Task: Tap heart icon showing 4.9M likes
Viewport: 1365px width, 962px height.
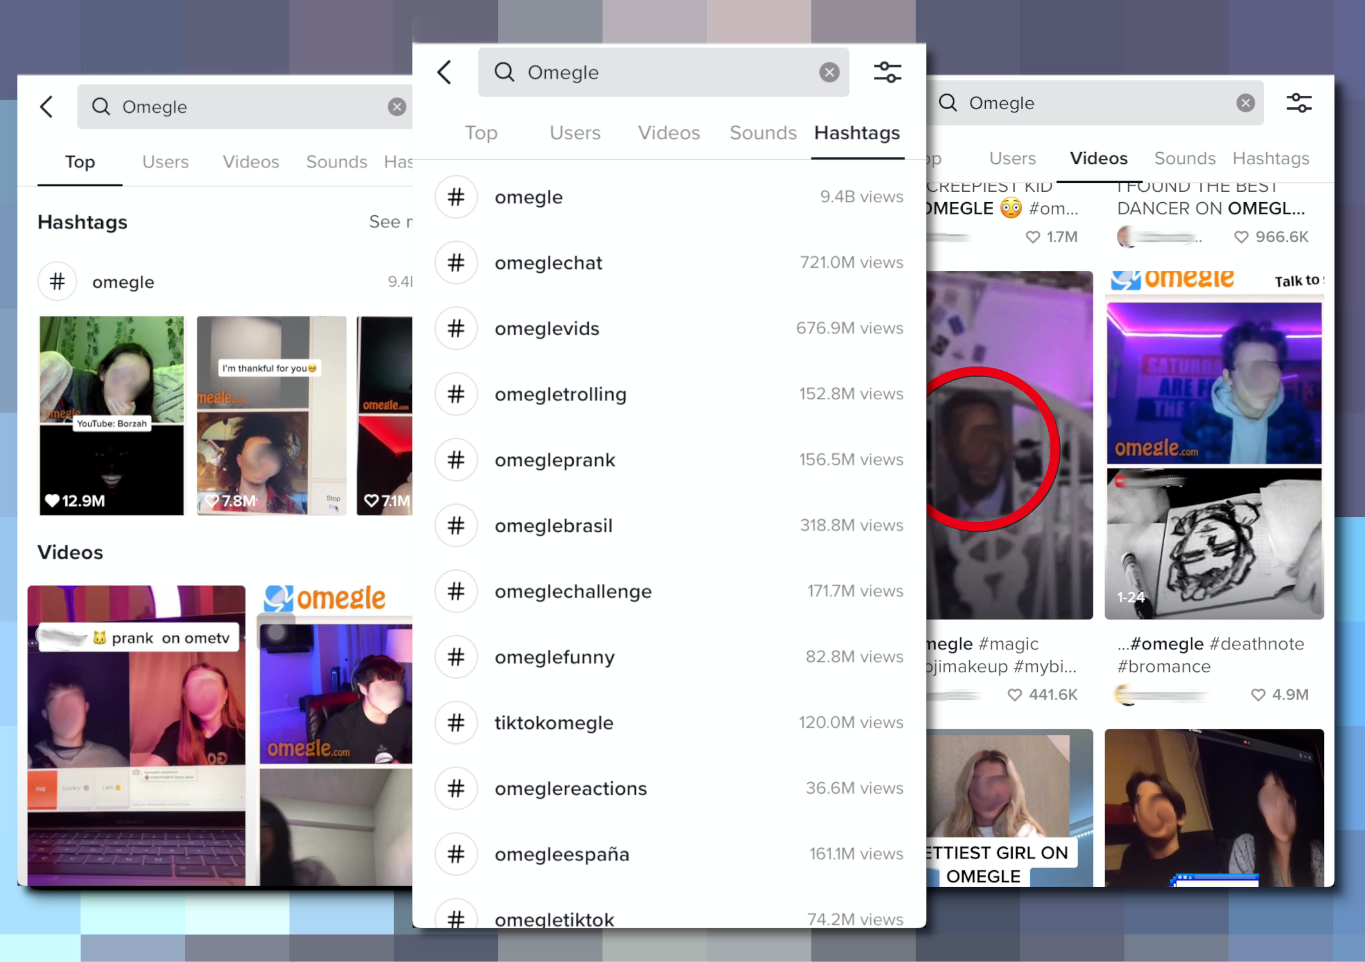Action: (x=1258, y=694)
